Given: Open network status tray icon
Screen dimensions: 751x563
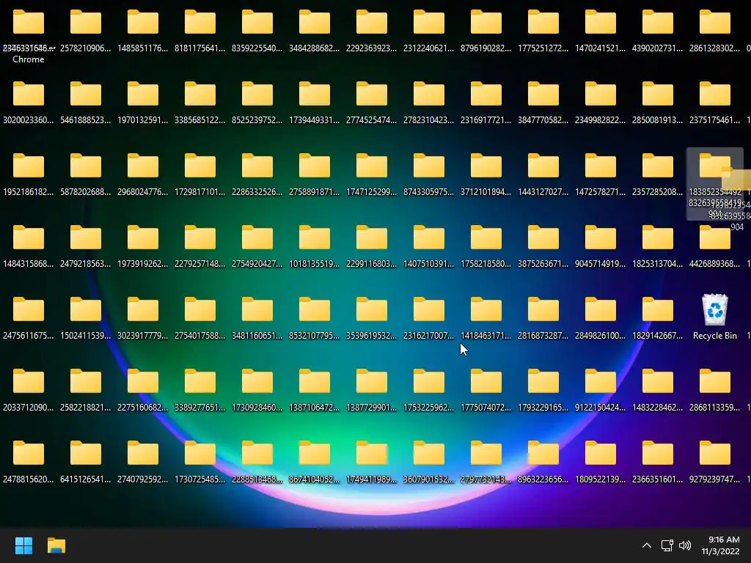Looking at the screenshot, I should tap(667, 545).
